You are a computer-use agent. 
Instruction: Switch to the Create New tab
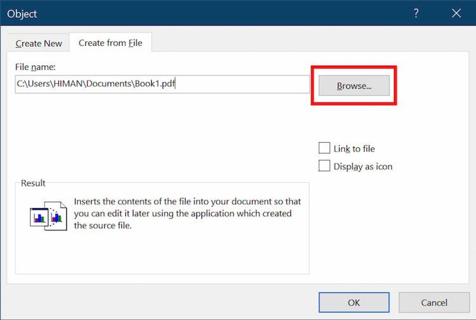pos(39,43)
